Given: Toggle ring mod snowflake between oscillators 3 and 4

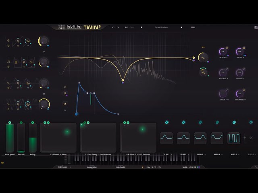Looking at the screenshot, I should point(44,94).
